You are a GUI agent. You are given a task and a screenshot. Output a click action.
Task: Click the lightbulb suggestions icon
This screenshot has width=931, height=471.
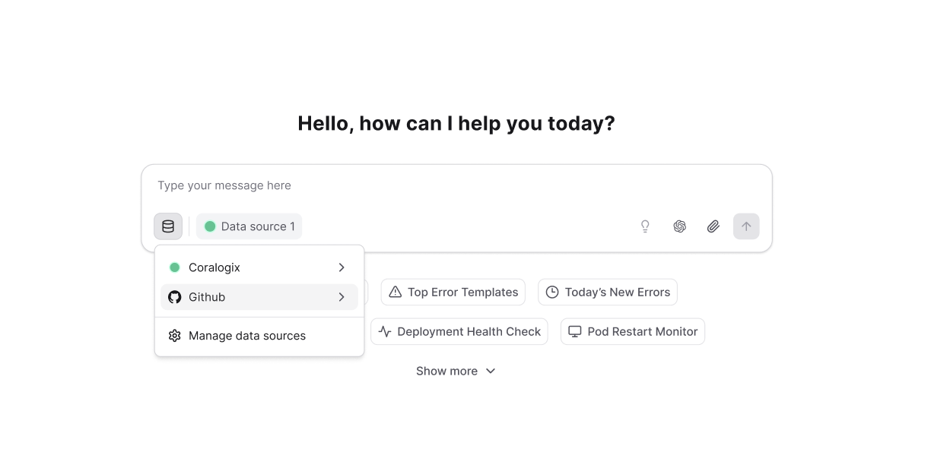[x=644, y=226]
